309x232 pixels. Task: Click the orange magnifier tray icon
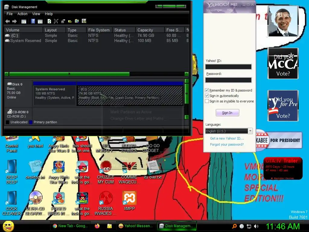click(x=234, y=226)
